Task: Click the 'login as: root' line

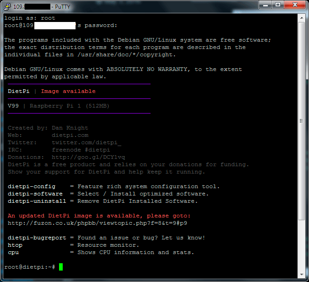Action: 30,18
